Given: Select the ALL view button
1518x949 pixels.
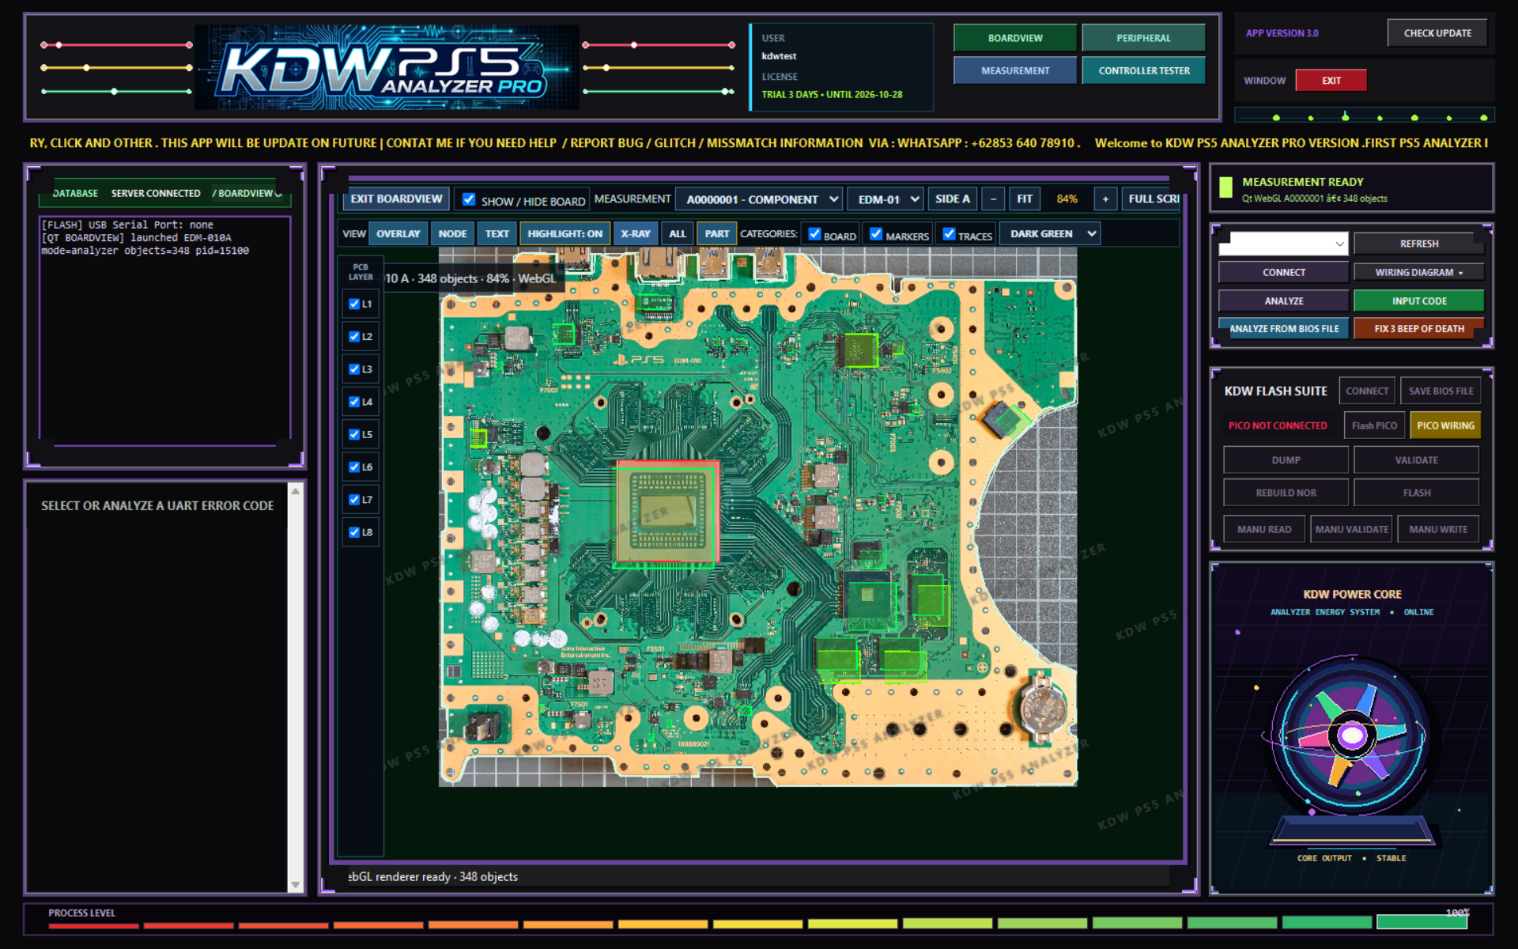Looking at the screenshot, I should (x=678, y=234).
